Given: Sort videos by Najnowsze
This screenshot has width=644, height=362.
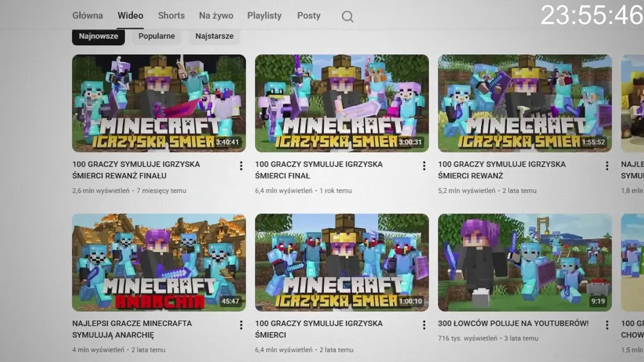Looking at the screenshot, I should coord(98,36).
